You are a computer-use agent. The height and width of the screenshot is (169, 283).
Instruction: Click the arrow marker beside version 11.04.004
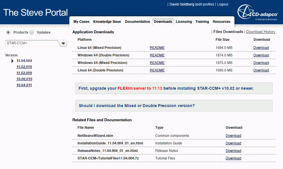[x=12, y=61]
